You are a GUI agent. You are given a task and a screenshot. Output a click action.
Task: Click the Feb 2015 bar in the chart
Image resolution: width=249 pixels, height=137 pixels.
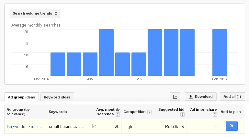220,52
